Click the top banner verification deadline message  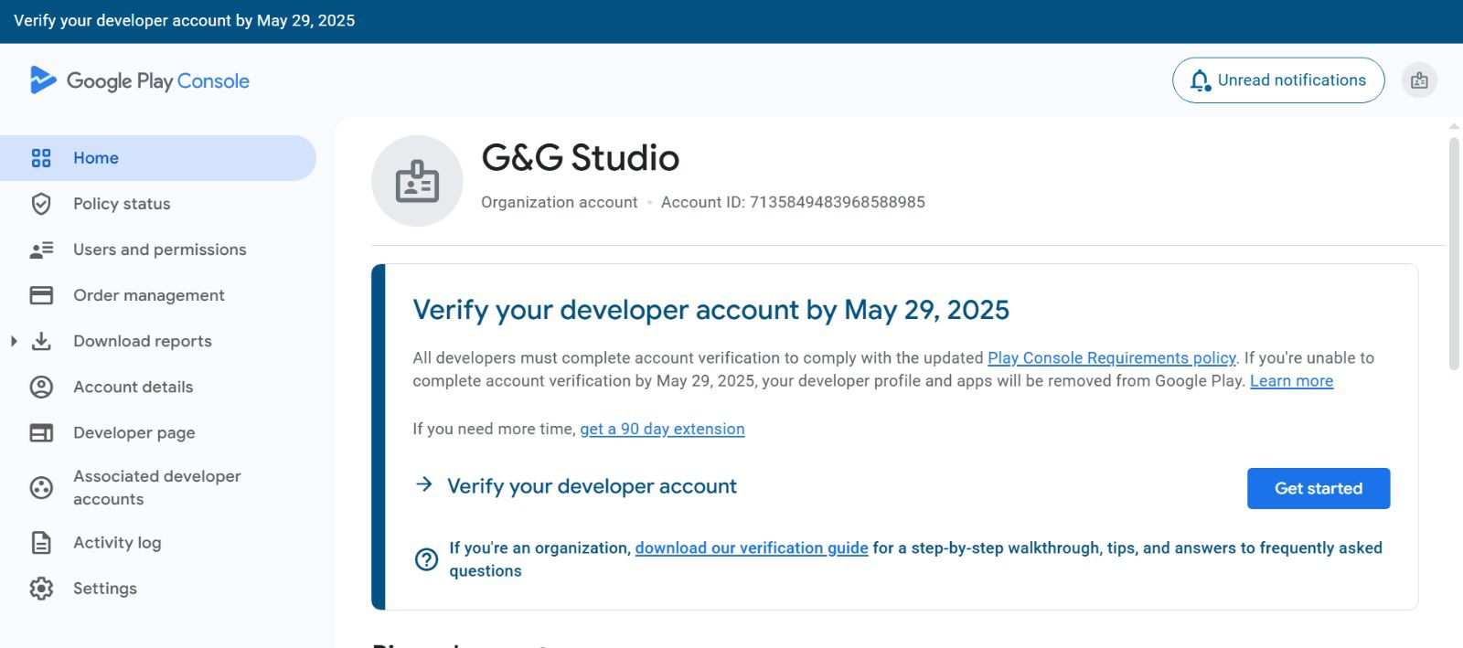(184, 20)
